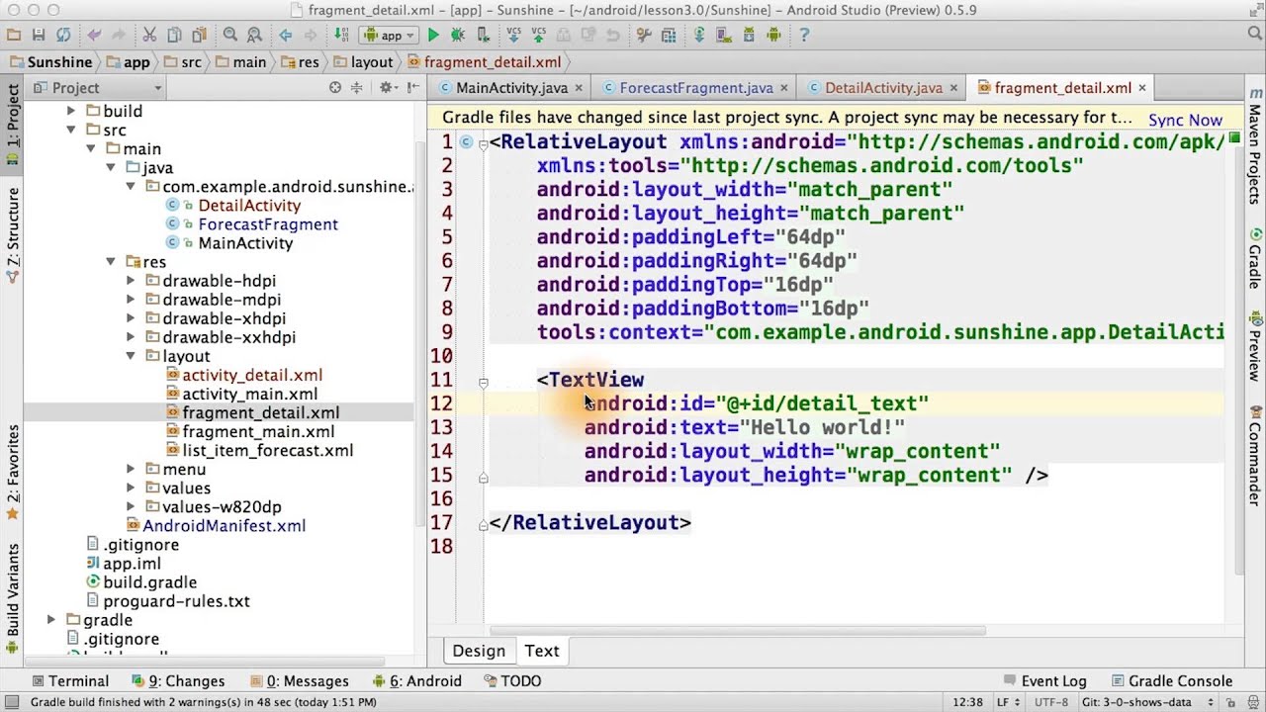This screenshot has height=712, width=1266.
Task: Expand the values-w820dp folder
Action: 131,507
